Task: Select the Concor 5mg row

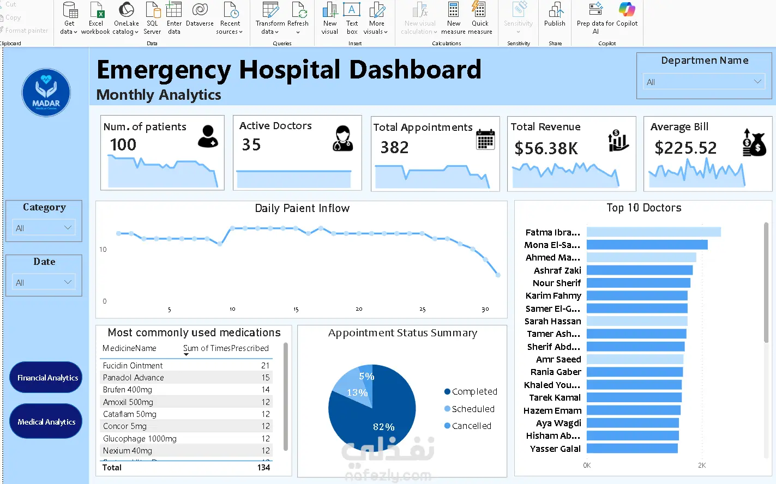Action: coord(187,426)
